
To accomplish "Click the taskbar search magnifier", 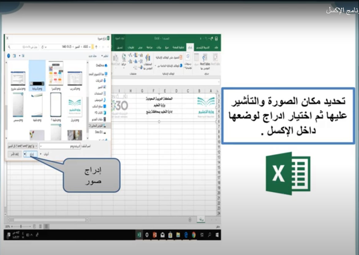I will (x=209, y=235).
